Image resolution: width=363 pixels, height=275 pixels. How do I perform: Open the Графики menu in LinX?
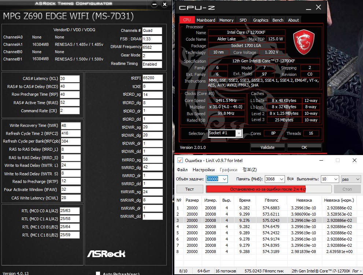(229, 170)
